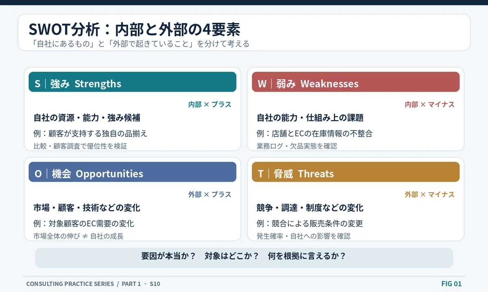Click the "W｜弱み Weaknesses" header
Viewport: 488px width, 292px height.
356,82
